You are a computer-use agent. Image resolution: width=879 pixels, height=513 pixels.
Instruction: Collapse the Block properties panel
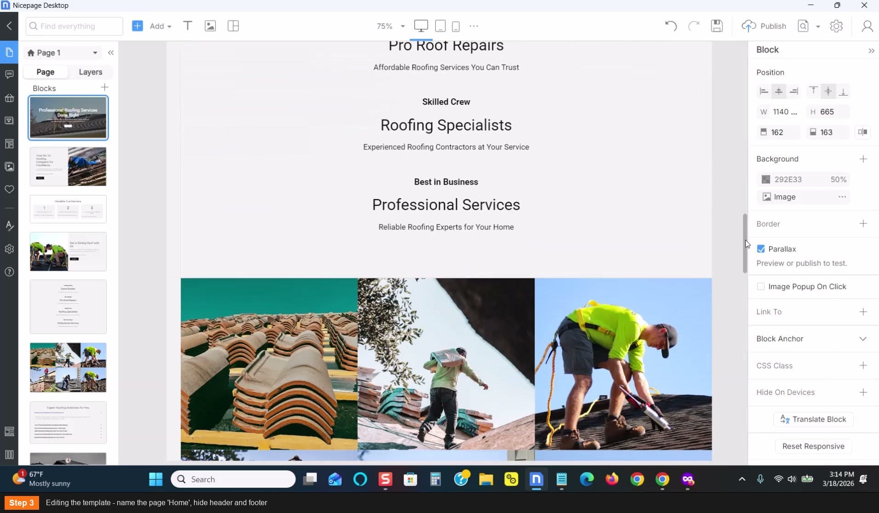tap(871, 51)
